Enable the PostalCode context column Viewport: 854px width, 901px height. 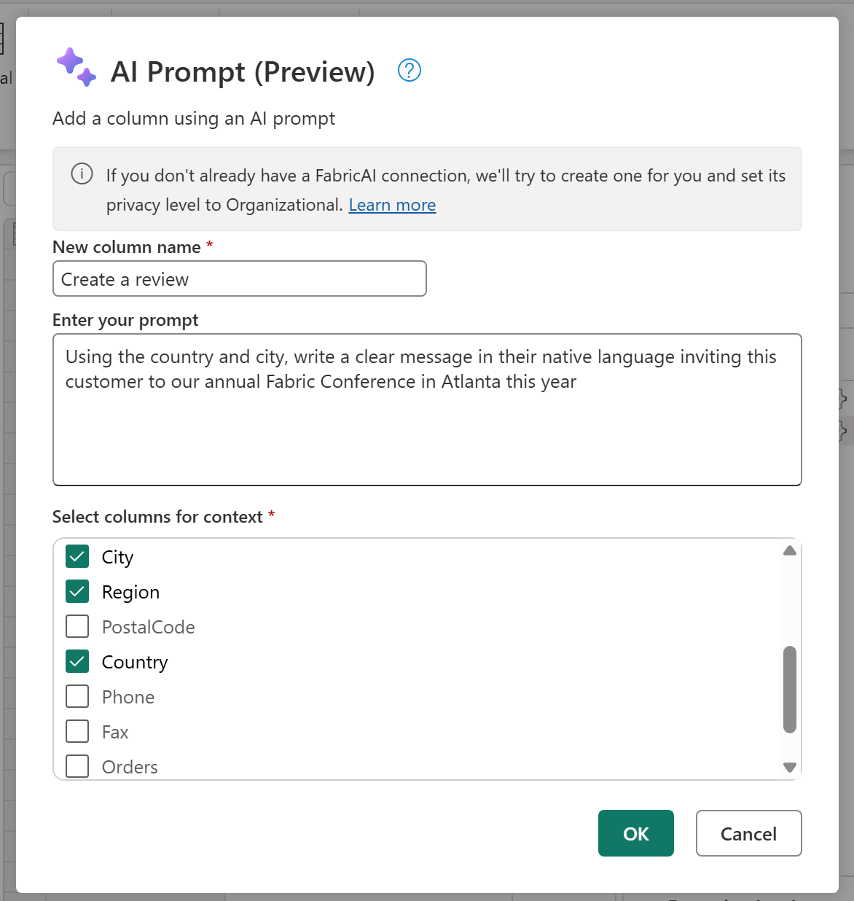tap(77, 626)
